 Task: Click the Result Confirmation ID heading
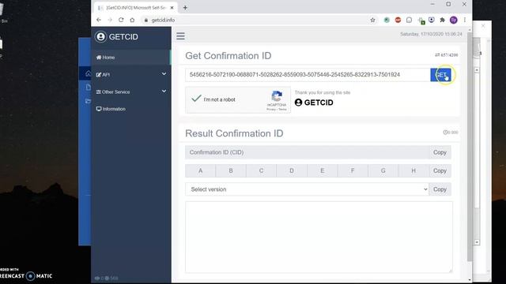(x=234, y=133)
